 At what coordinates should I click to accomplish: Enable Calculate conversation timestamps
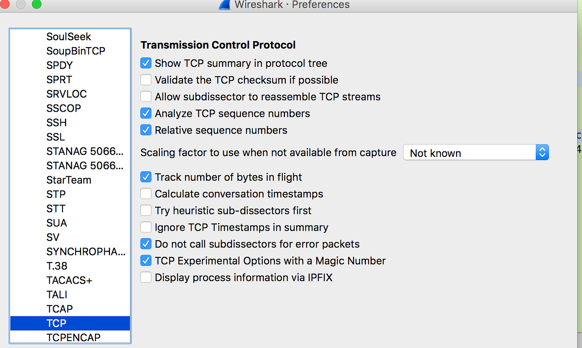pyautogui.click(x=146, y=194)
